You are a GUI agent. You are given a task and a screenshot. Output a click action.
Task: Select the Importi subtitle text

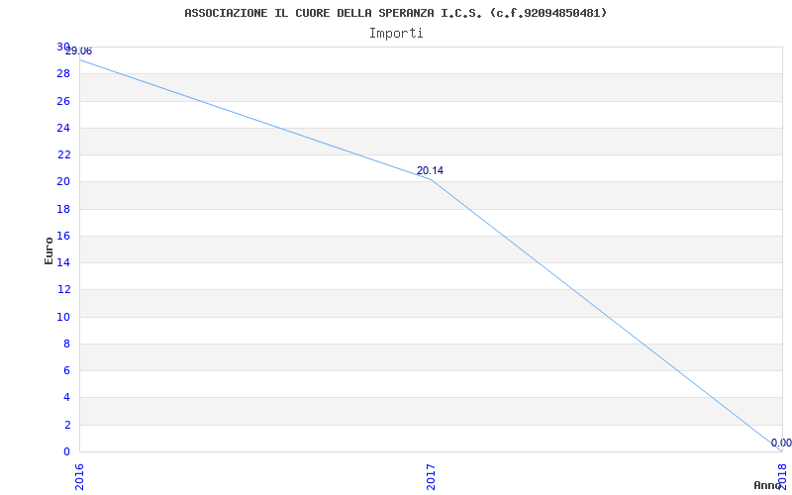coord(396,34)
